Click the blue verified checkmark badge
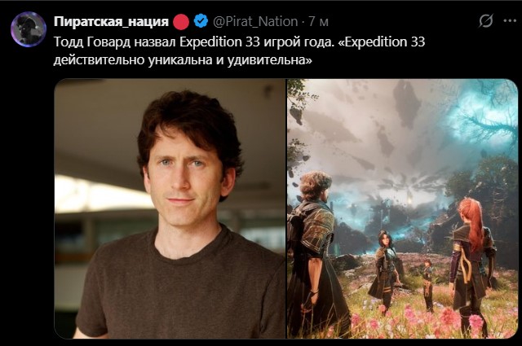The image size is (522, 346). pyautogui.click(x=201, y=21)
